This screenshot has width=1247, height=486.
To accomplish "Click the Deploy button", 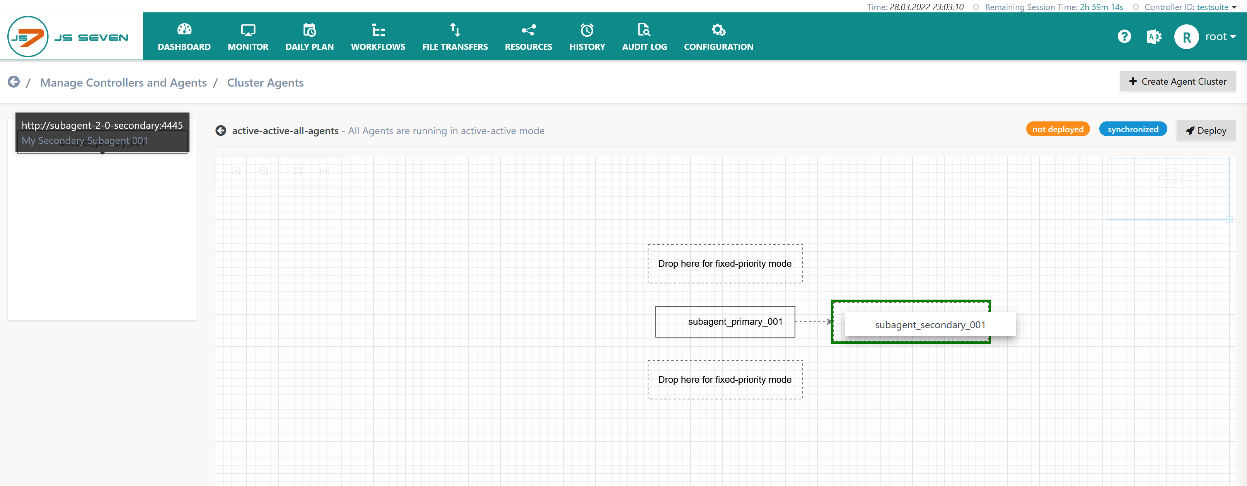I will coord(1206,130).
